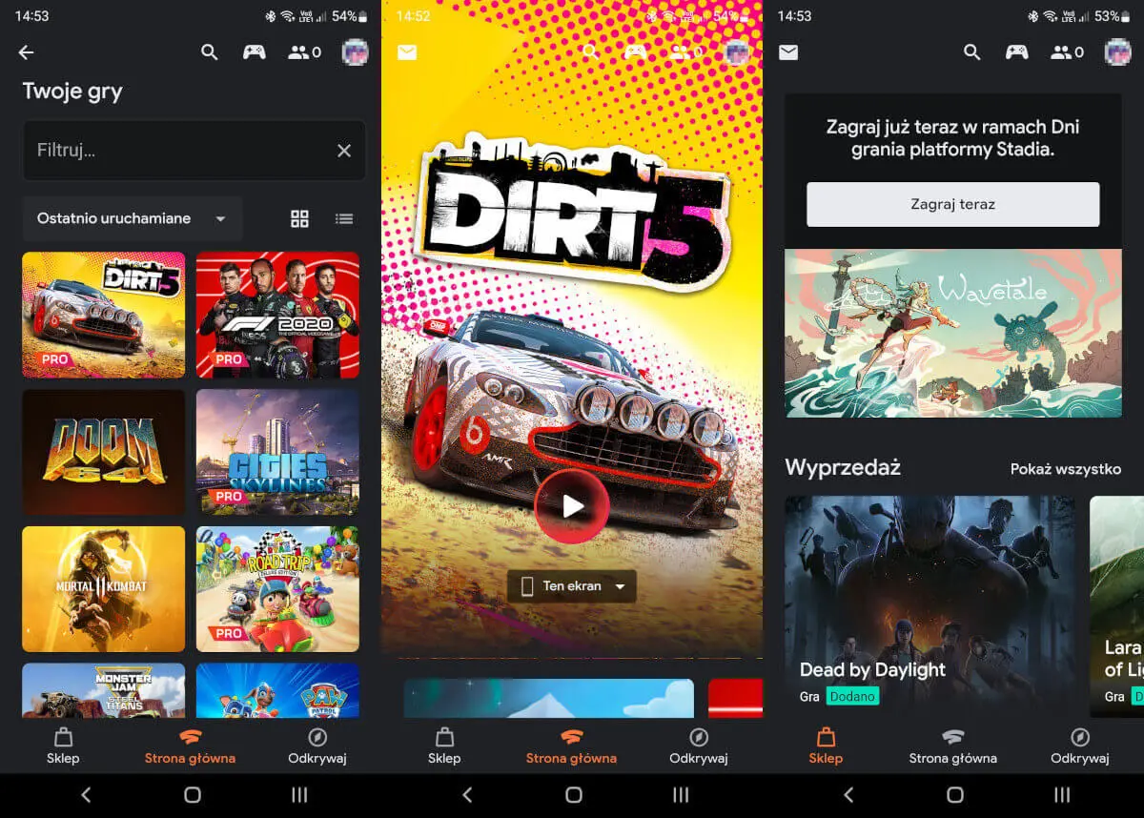Switch to Strona główna tab on store screen
Viewport: 1144px width, 818px height.
point(952,746)
